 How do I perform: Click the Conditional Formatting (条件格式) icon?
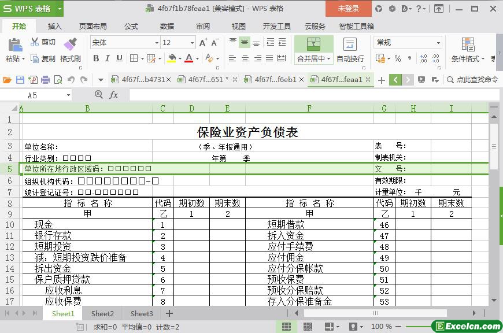[468, 45]
